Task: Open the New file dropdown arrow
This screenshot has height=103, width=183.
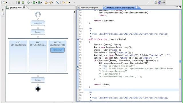Action: click(x=6, y=3)
